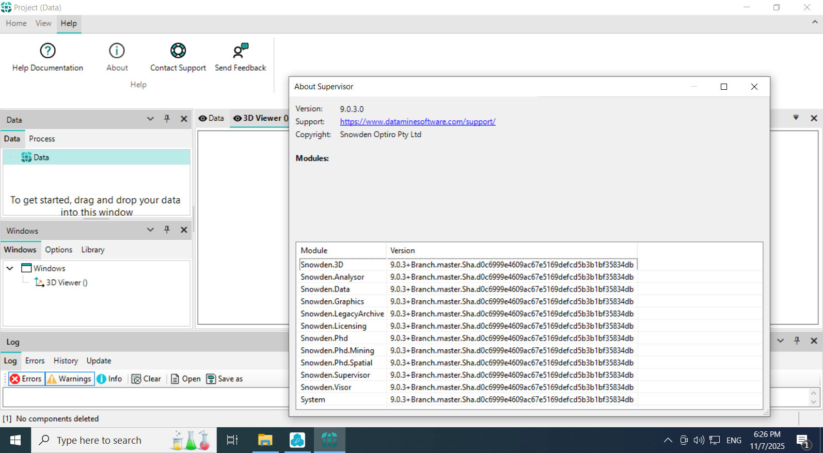The height and width of the screenshot is (453, 823).
Task: Collapse the Windows tree node
Action: 10,268
